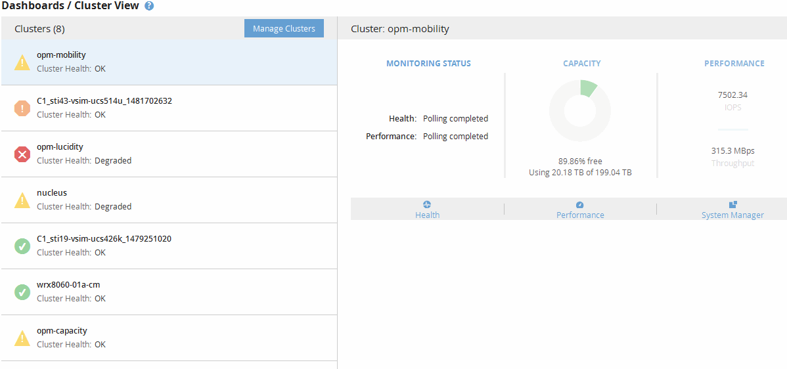Select the opm-lucidity cluster row
This screenshot has width=787, height=369.
[x=169, y=154]
